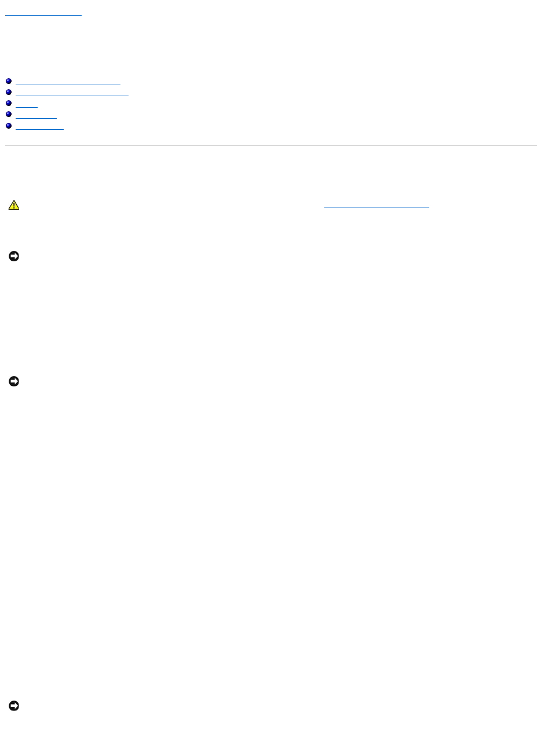Click the blue bullet beside the fourth list link
Screen dimensions: 542x751
[9, 114]
